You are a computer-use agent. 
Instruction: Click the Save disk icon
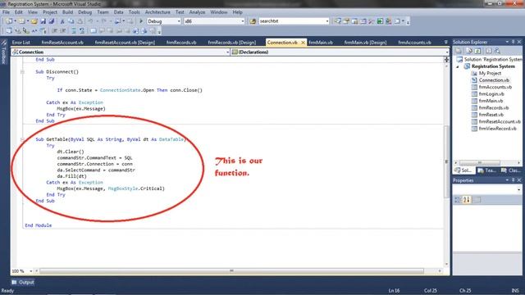coord(43,21)
